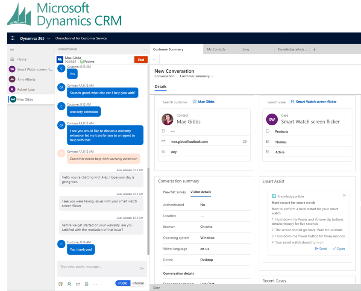Viewport: 361px width, 291px height.
Task: Click the 'Customer needs help with warranty extension' note
Action: pos(103,159)
